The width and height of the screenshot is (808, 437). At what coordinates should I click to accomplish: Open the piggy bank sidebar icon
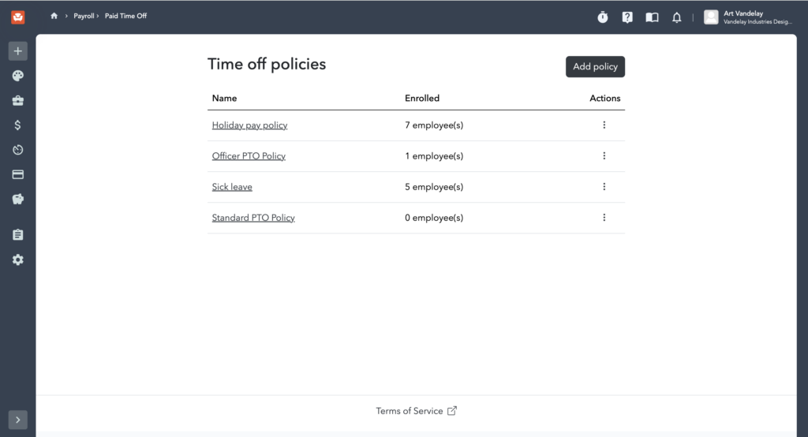click(17, 200)
